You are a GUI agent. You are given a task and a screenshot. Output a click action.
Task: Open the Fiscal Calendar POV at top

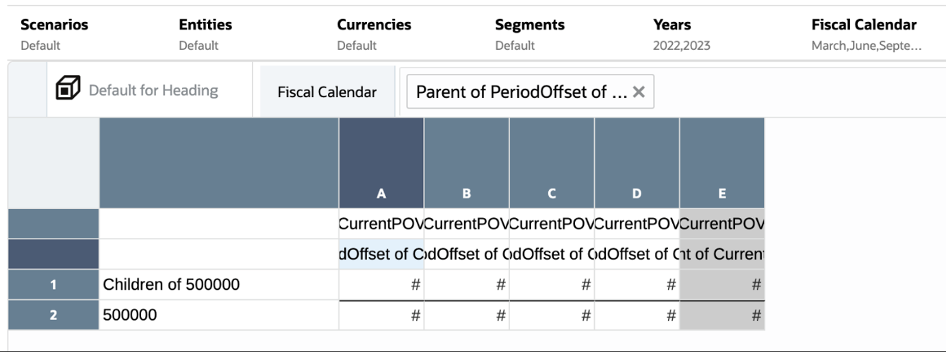pyautogui.click(x=864, y=34)
